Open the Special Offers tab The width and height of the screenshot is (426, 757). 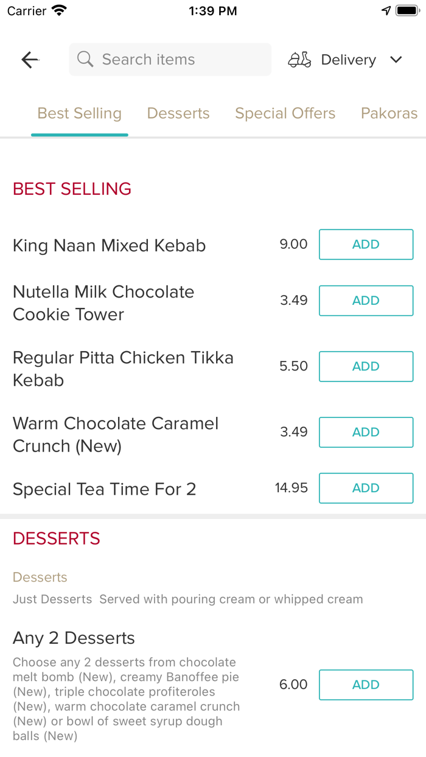(285, 114)
